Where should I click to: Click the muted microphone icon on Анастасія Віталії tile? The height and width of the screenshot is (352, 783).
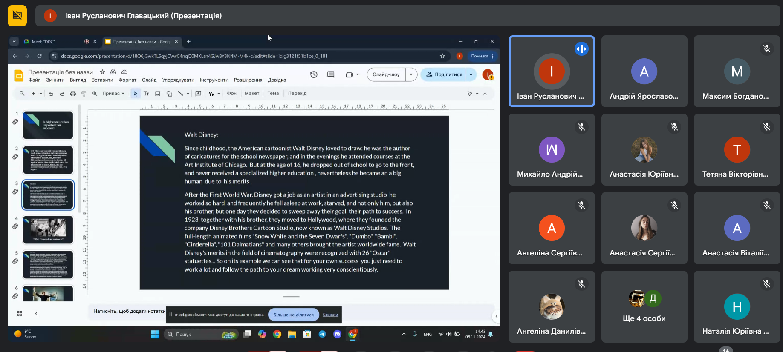point(767,206)
